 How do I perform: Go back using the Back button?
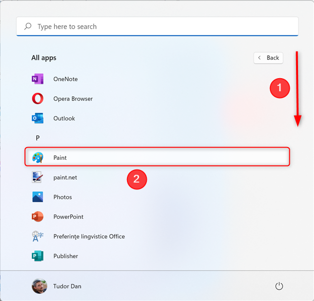coord(268,58)
